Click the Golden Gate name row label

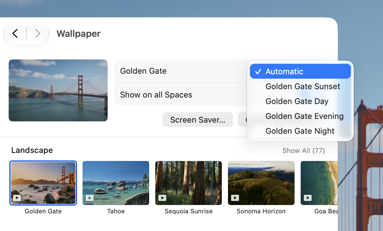tap(143, 71)
